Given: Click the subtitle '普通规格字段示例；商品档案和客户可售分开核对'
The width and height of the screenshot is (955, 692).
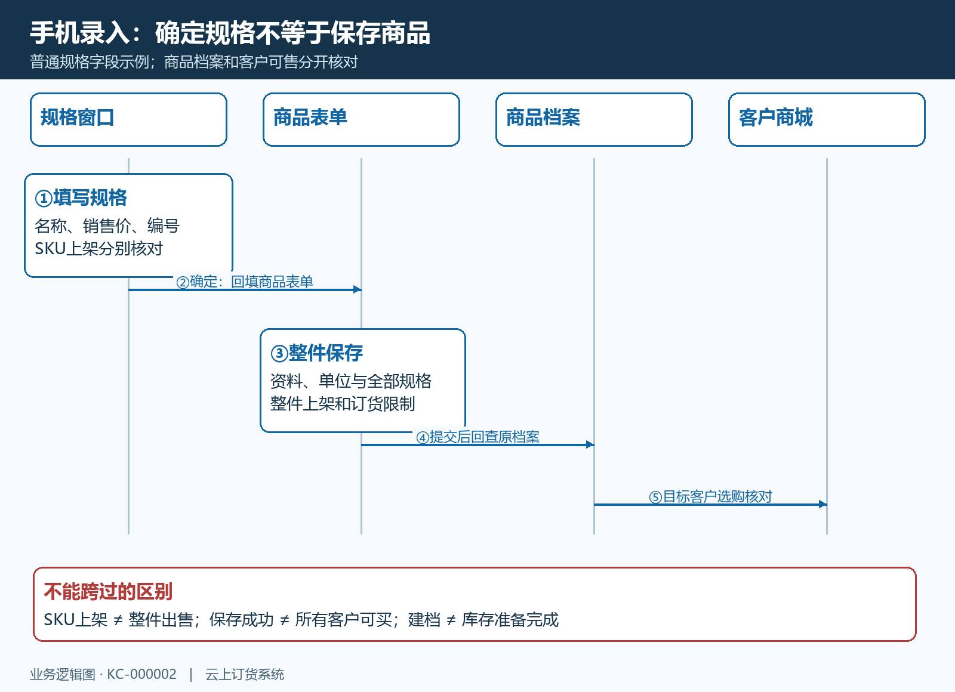Looking at the screenshot, I should coord(194,62).
